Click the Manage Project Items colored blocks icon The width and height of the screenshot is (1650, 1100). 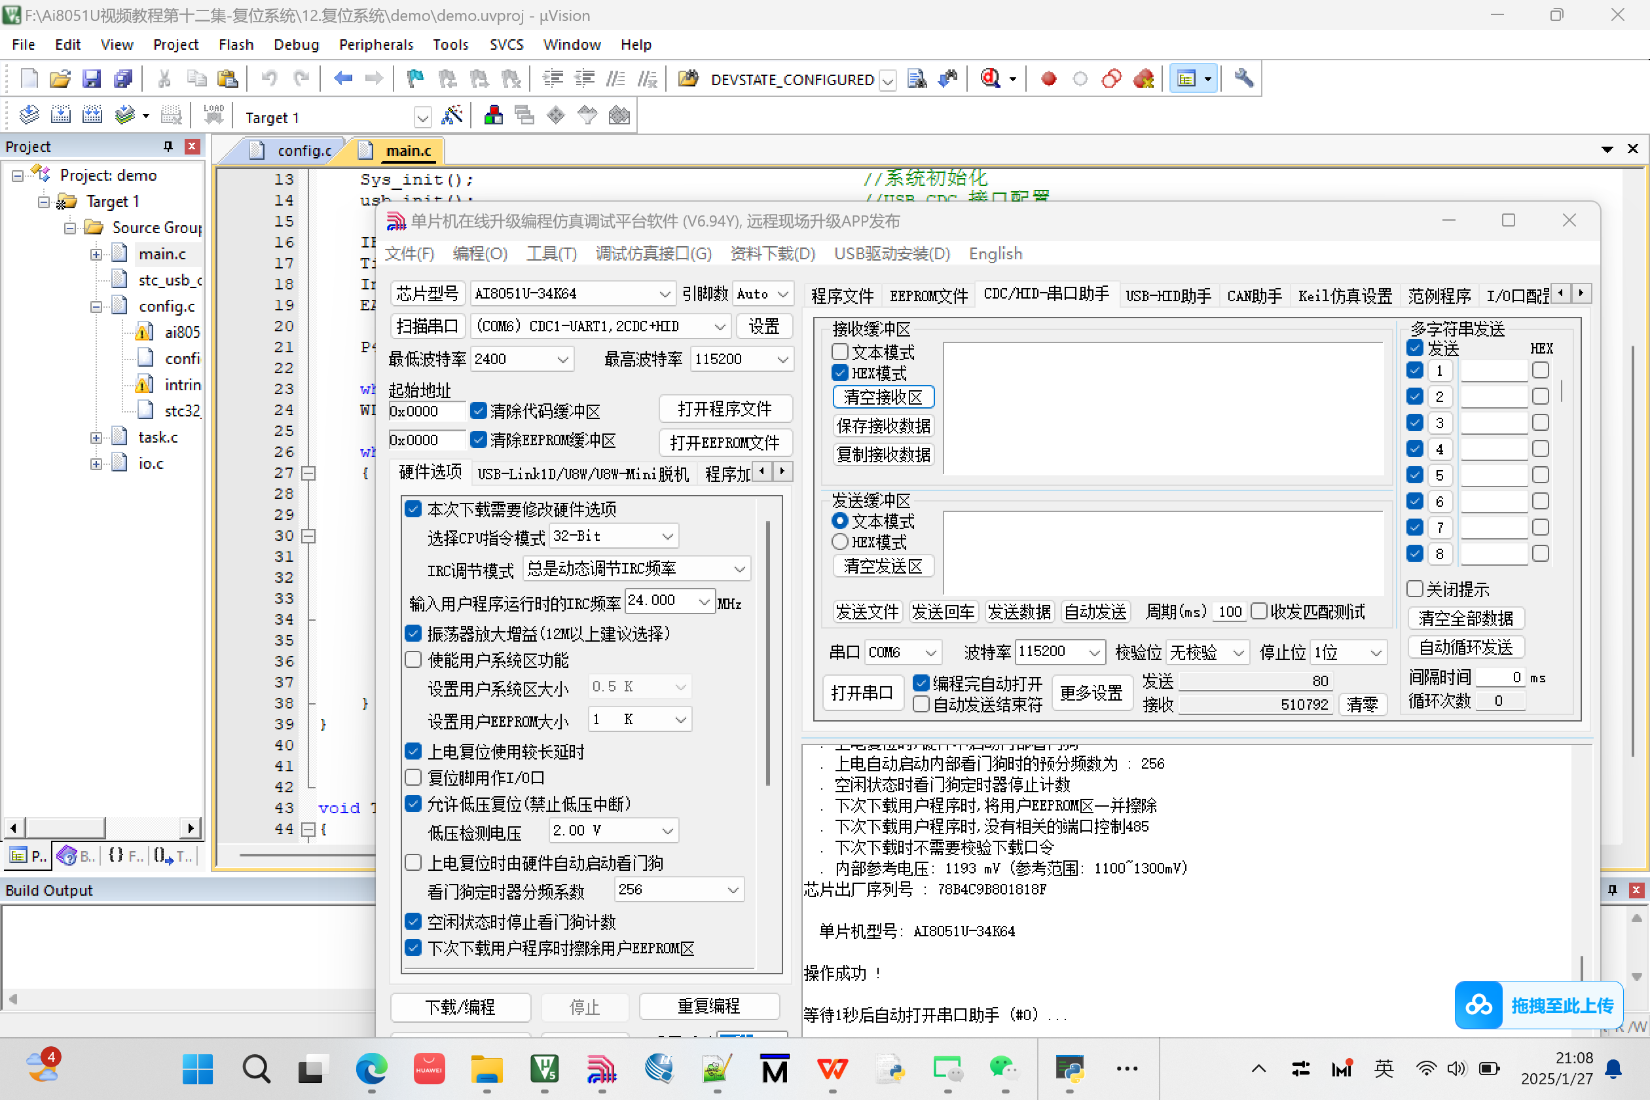coord(493,115)
